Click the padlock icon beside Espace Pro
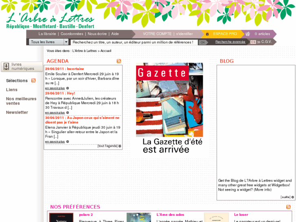The image size is (296, 222). coord(207,34)
